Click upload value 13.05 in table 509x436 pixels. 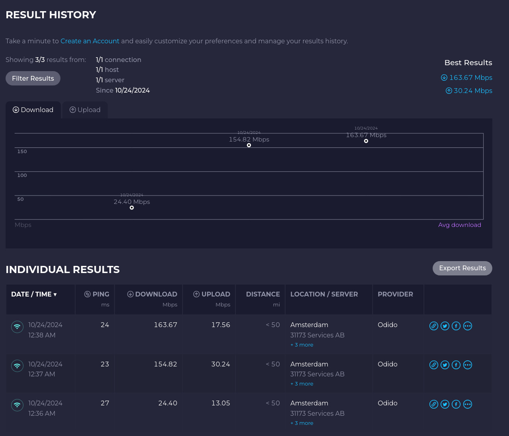221,403
